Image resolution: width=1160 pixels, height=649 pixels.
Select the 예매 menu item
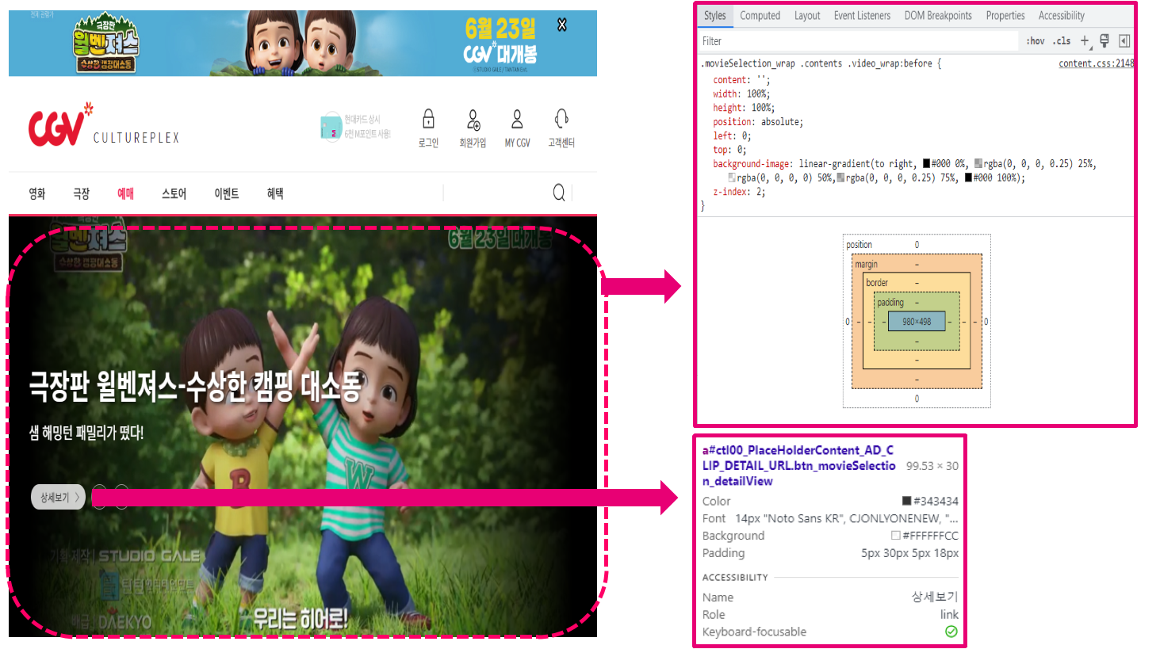pos(125,193)
